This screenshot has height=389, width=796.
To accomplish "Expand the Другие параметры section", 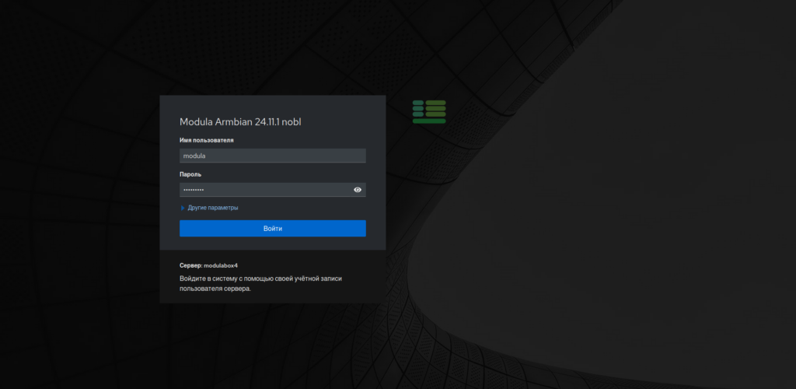I will (x=209, y=208).
